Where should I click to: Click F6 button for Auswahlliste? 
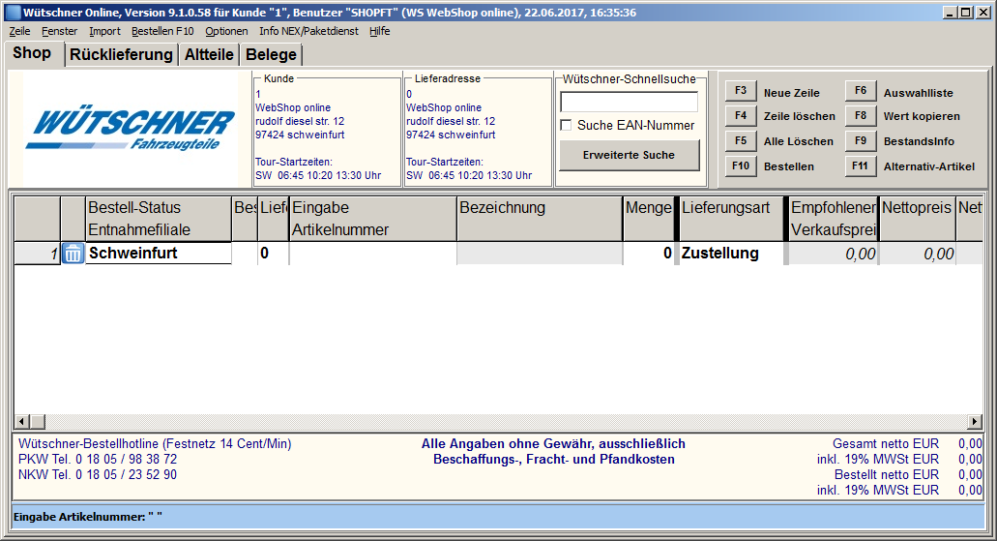point(861,91)
